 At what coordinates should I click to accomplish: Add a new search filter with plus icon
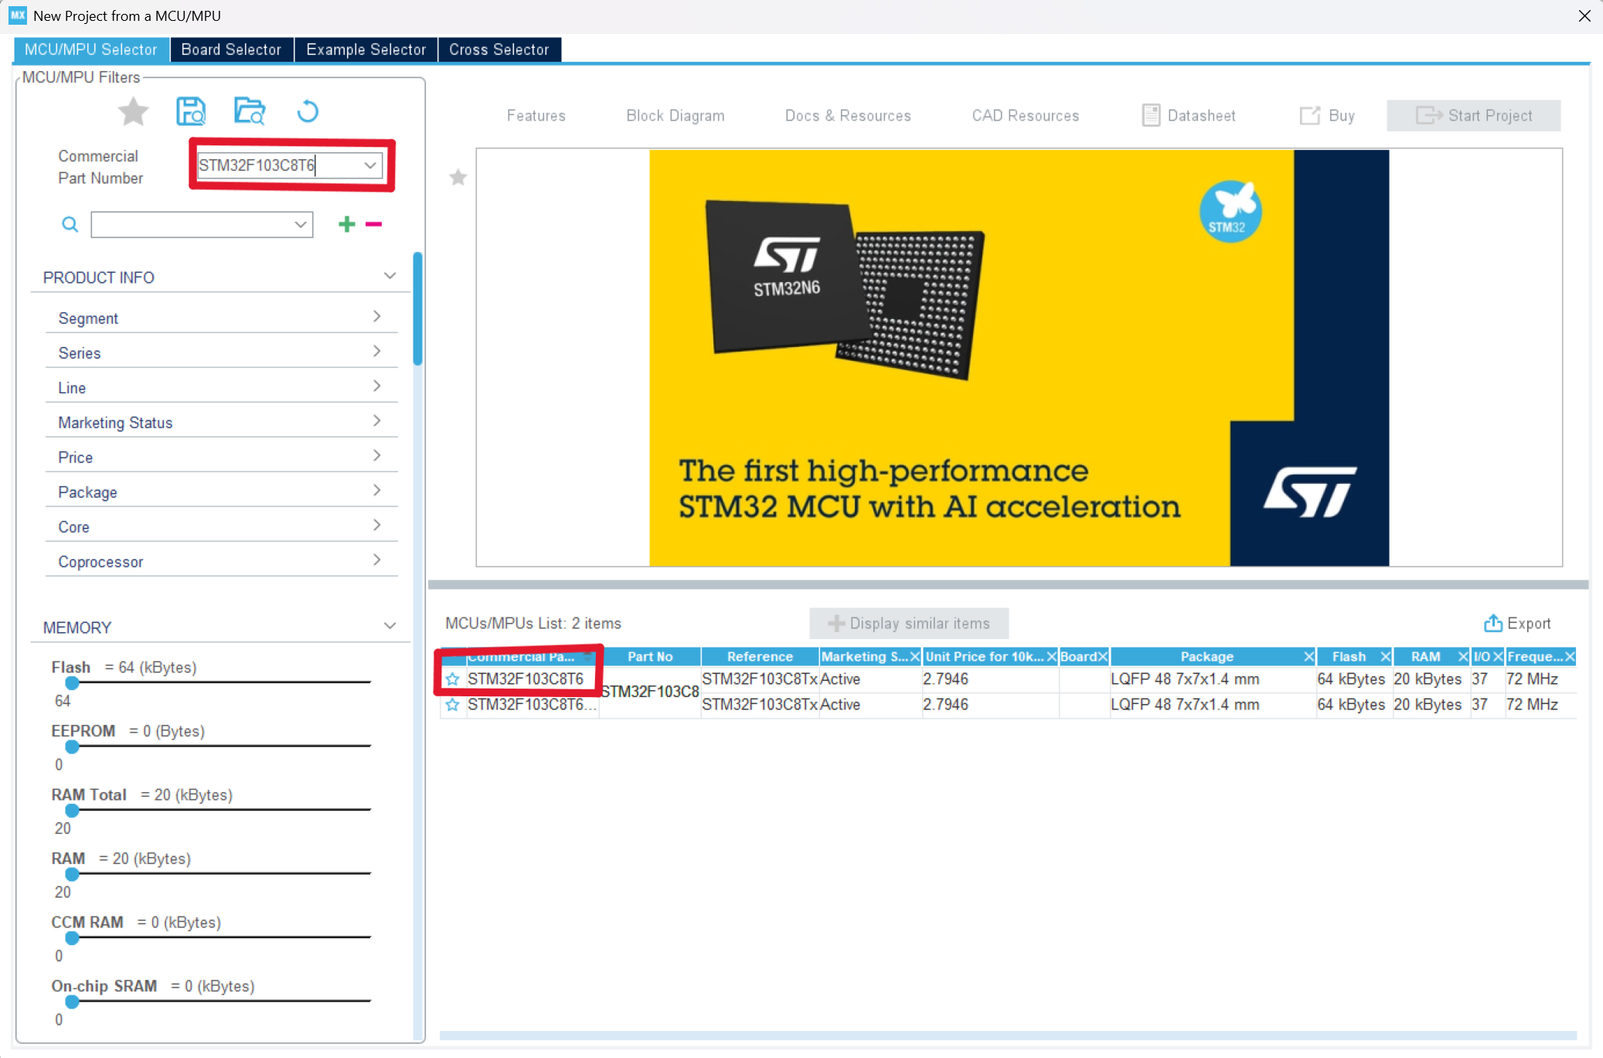(345, 224)
